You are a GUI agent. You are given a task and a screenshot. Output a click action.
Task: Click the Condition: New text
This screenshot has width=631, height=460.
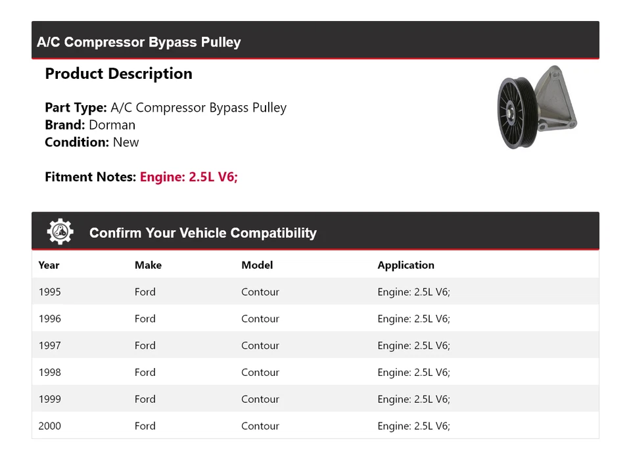pos(92,142)
